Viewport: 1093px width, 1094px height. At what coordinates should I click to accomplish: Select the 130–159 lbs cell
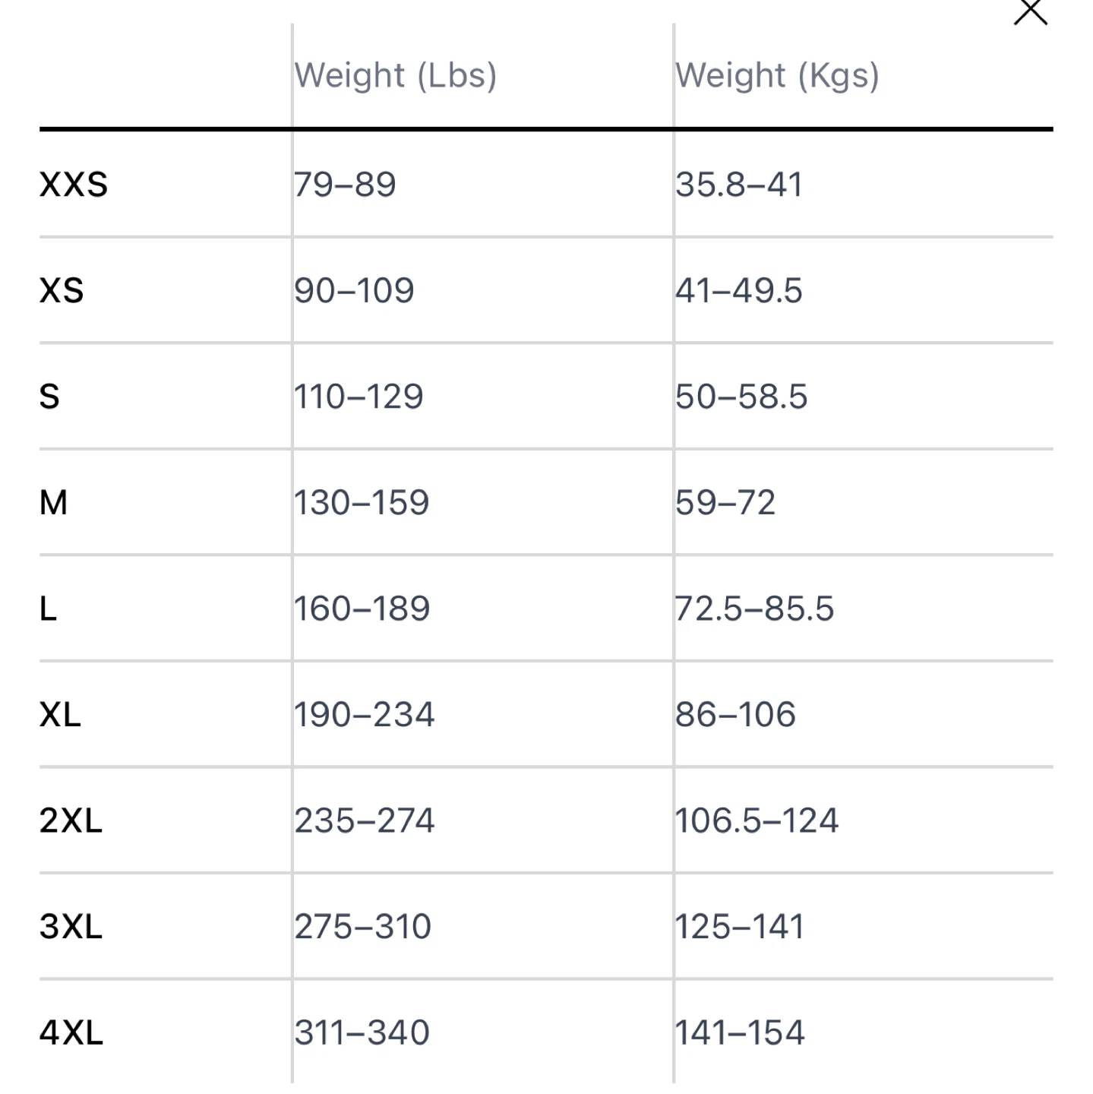(x=362, y=503)
